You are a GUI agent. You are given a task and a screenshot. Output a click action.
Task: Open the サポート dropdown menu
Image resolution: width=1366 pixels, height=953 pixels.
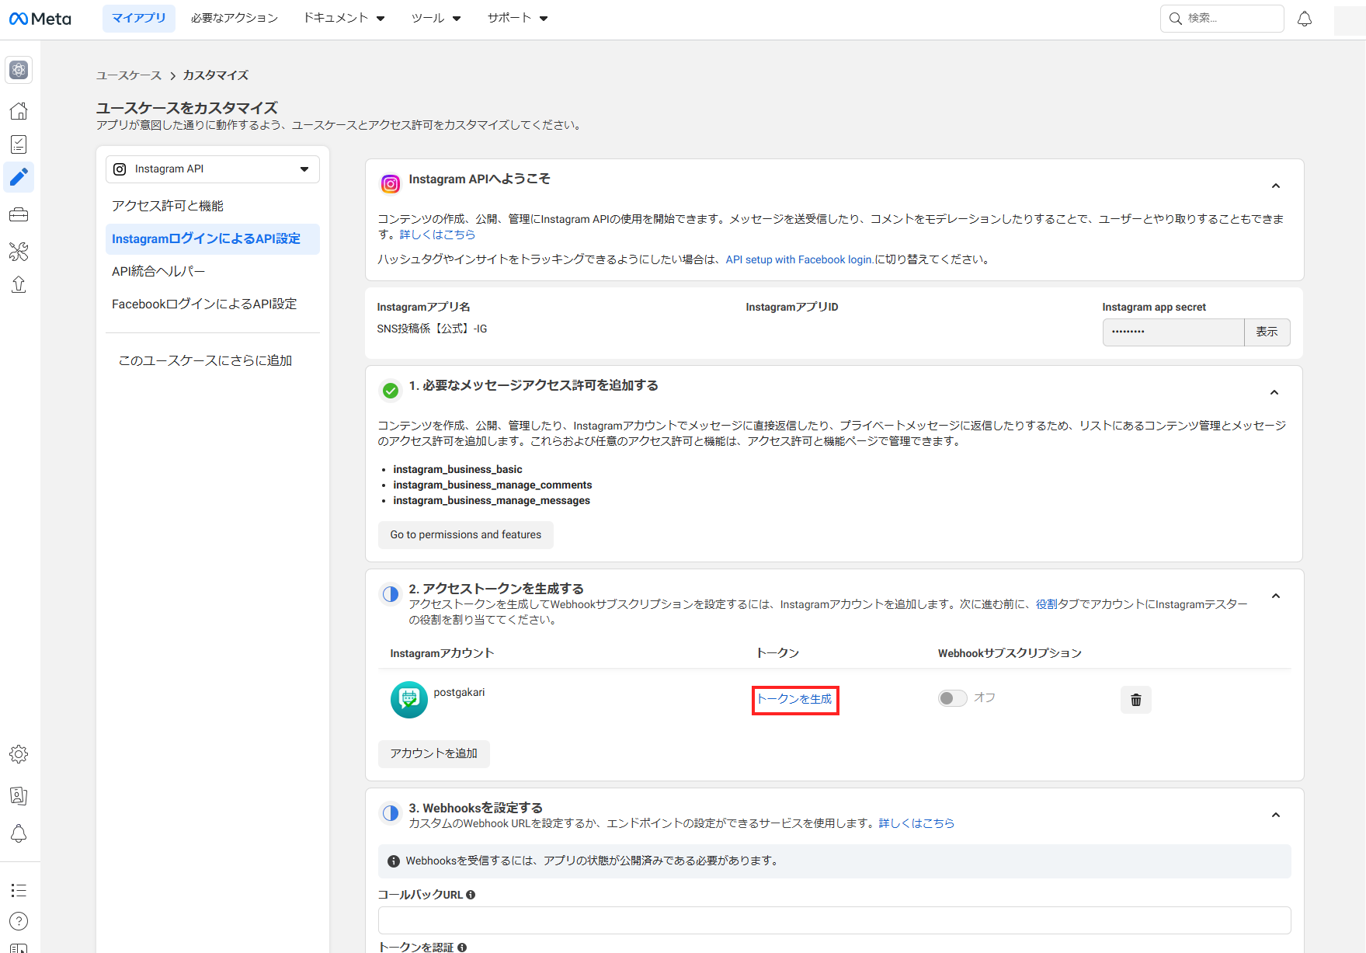[x=517, y=18]
